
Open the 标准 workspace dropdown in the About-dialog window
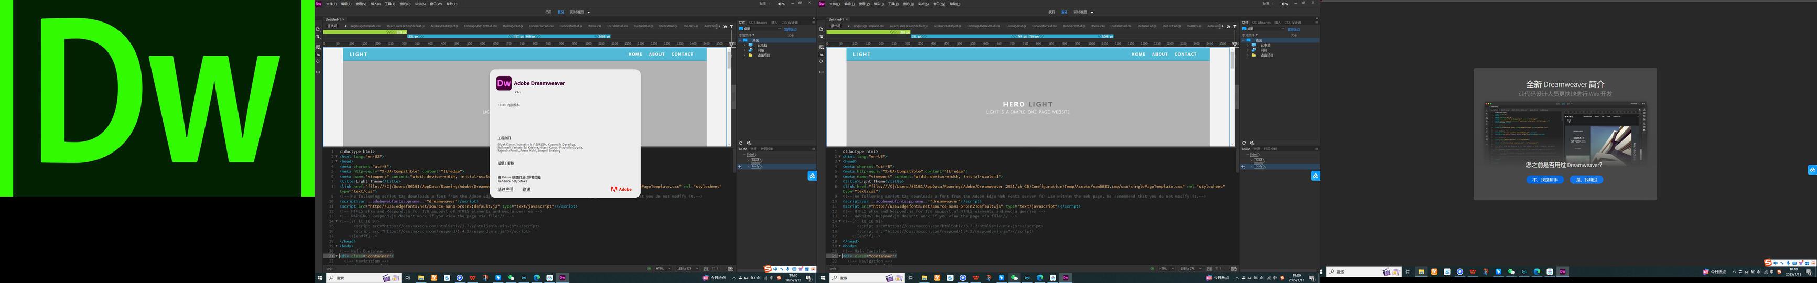pos(766,4)
